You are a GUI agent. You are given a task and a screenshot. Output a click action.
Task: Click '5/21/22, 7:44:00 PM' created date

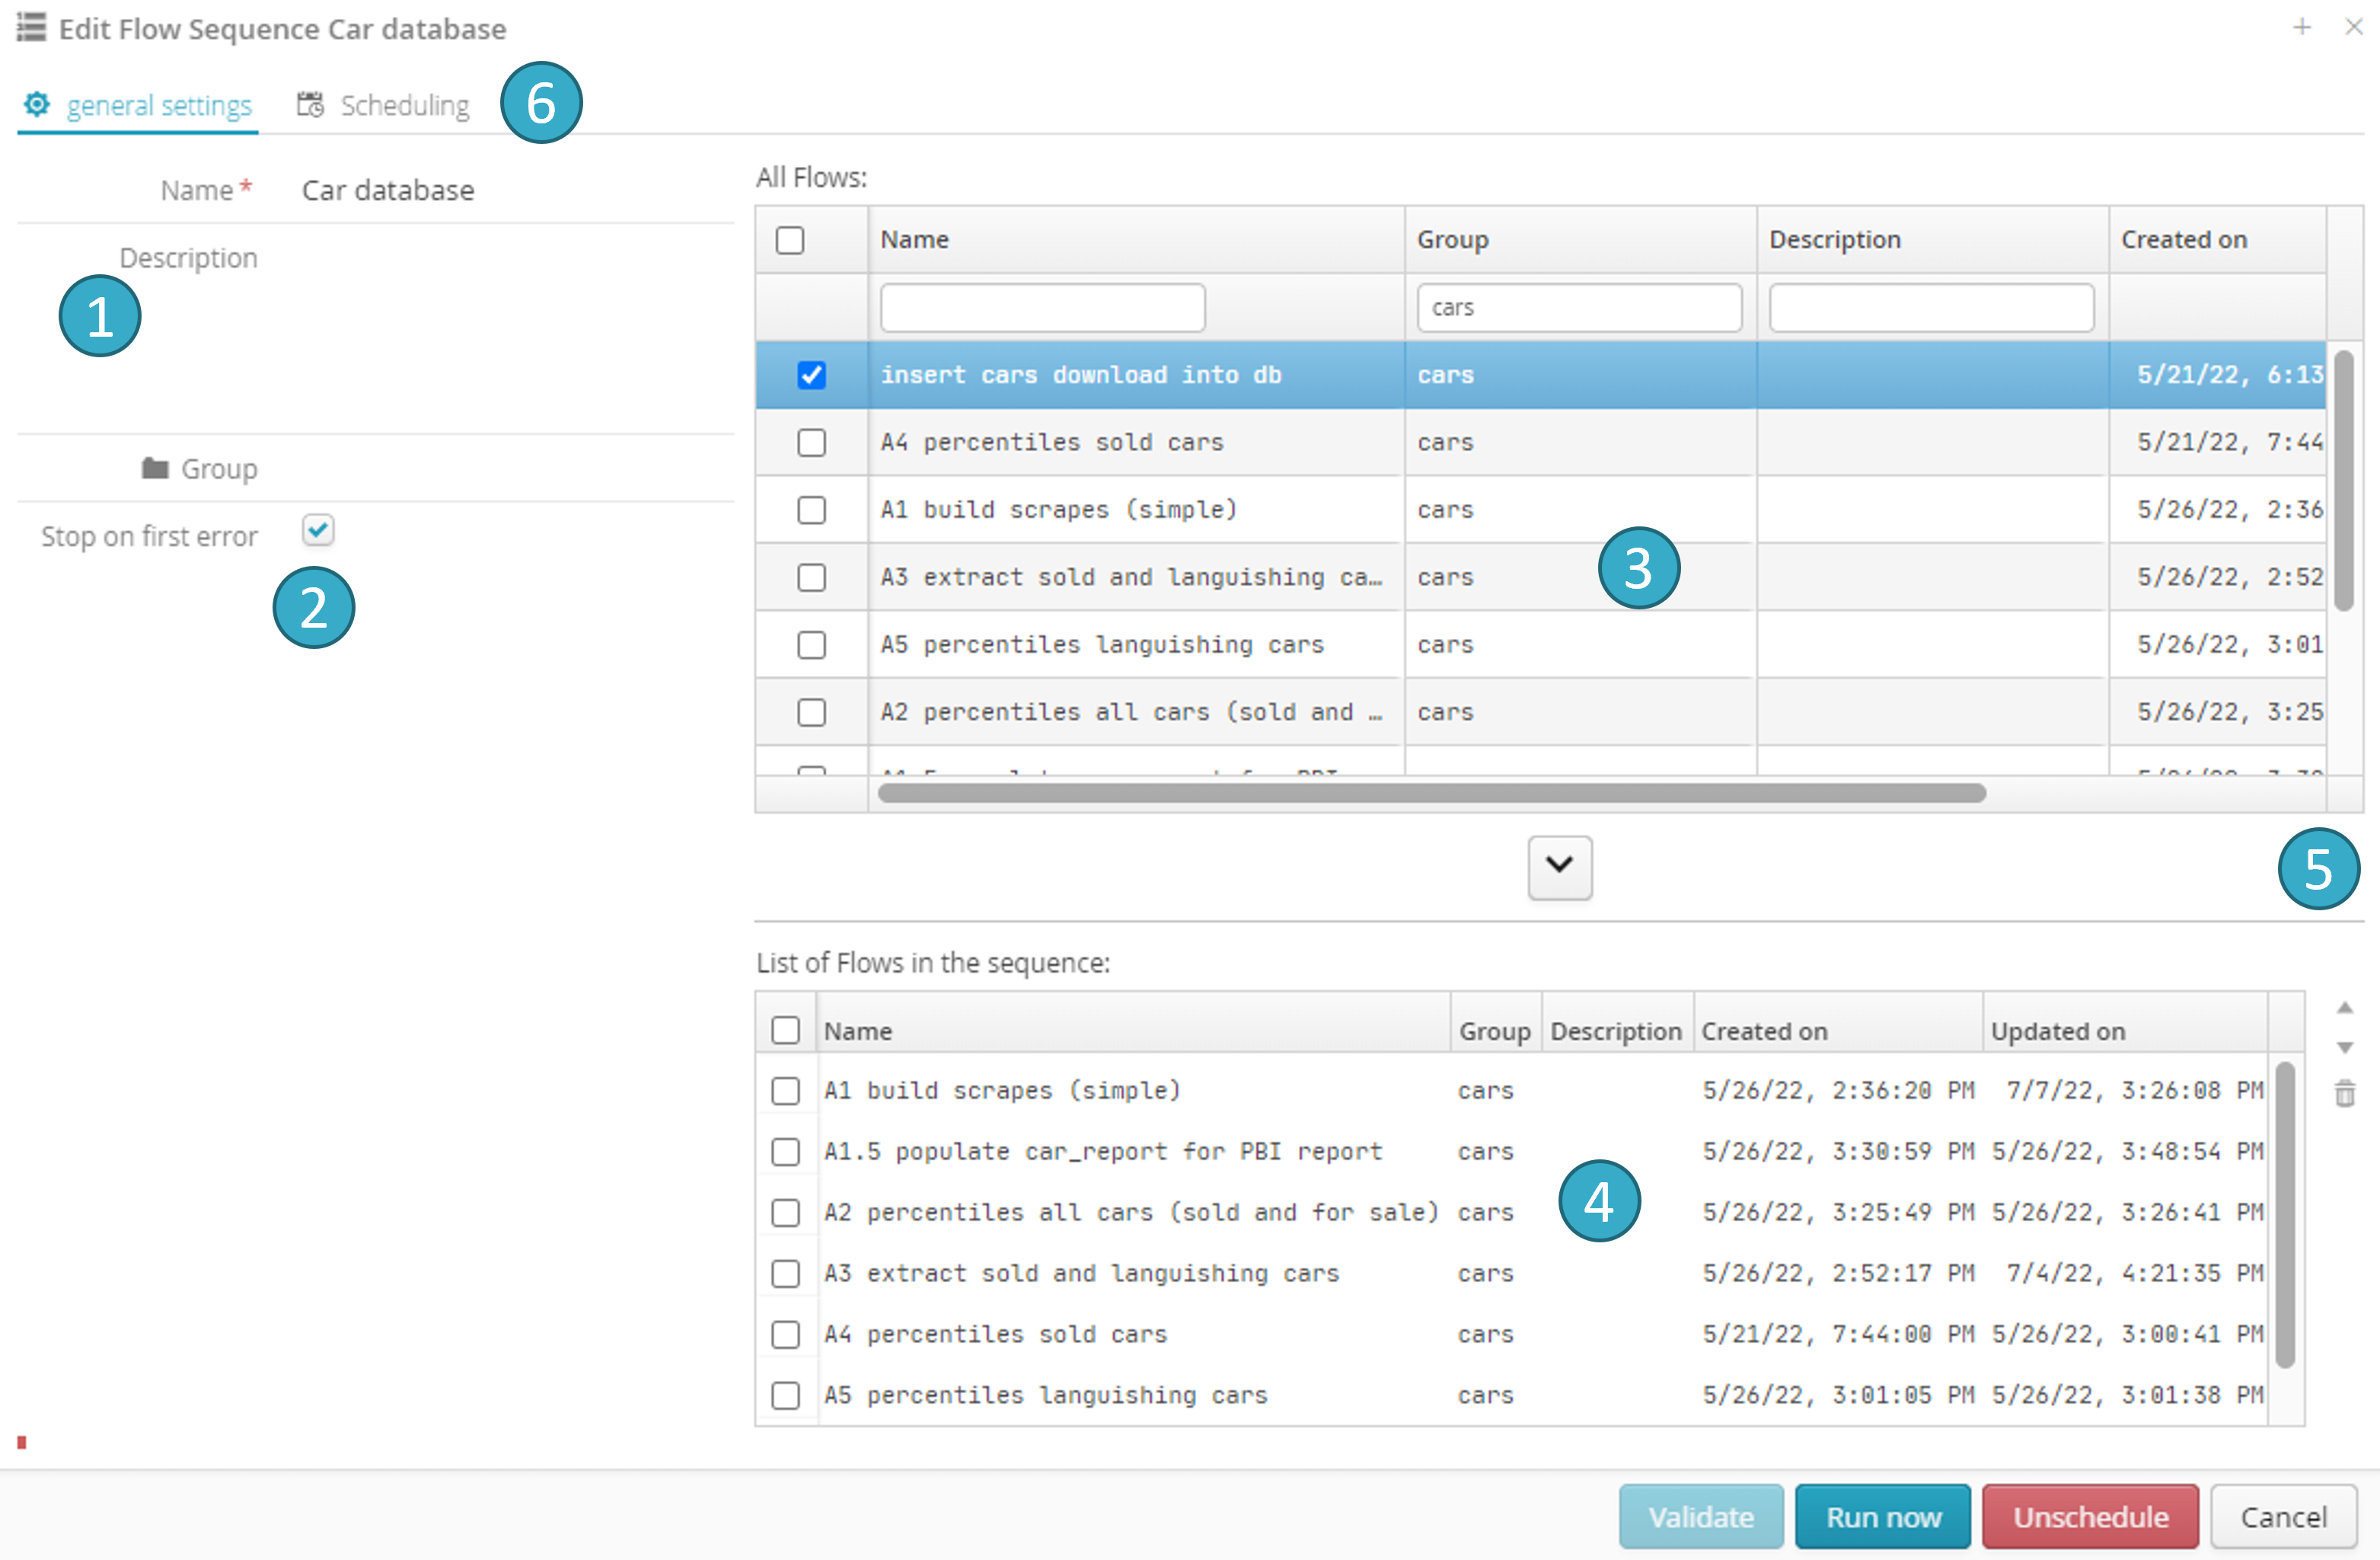pyautogui.click(x=1838, y=1334)
